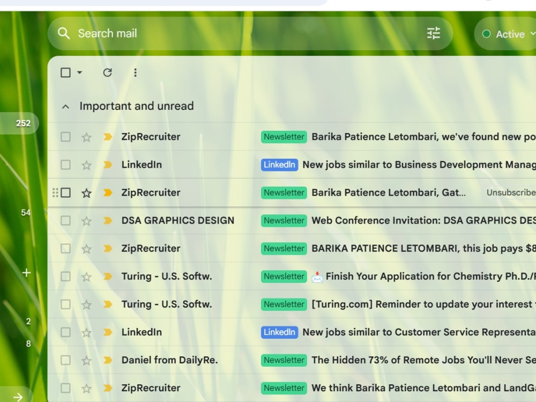Open 'Barika Patience Letombari, we've found new' email
The height and width of the screenshot is (402, 536).
click(x=423, y=137)
